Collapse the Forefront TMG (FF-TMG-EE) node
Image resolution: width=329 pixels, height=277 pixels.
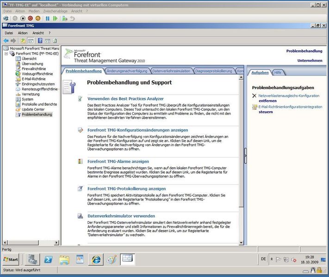6,54
